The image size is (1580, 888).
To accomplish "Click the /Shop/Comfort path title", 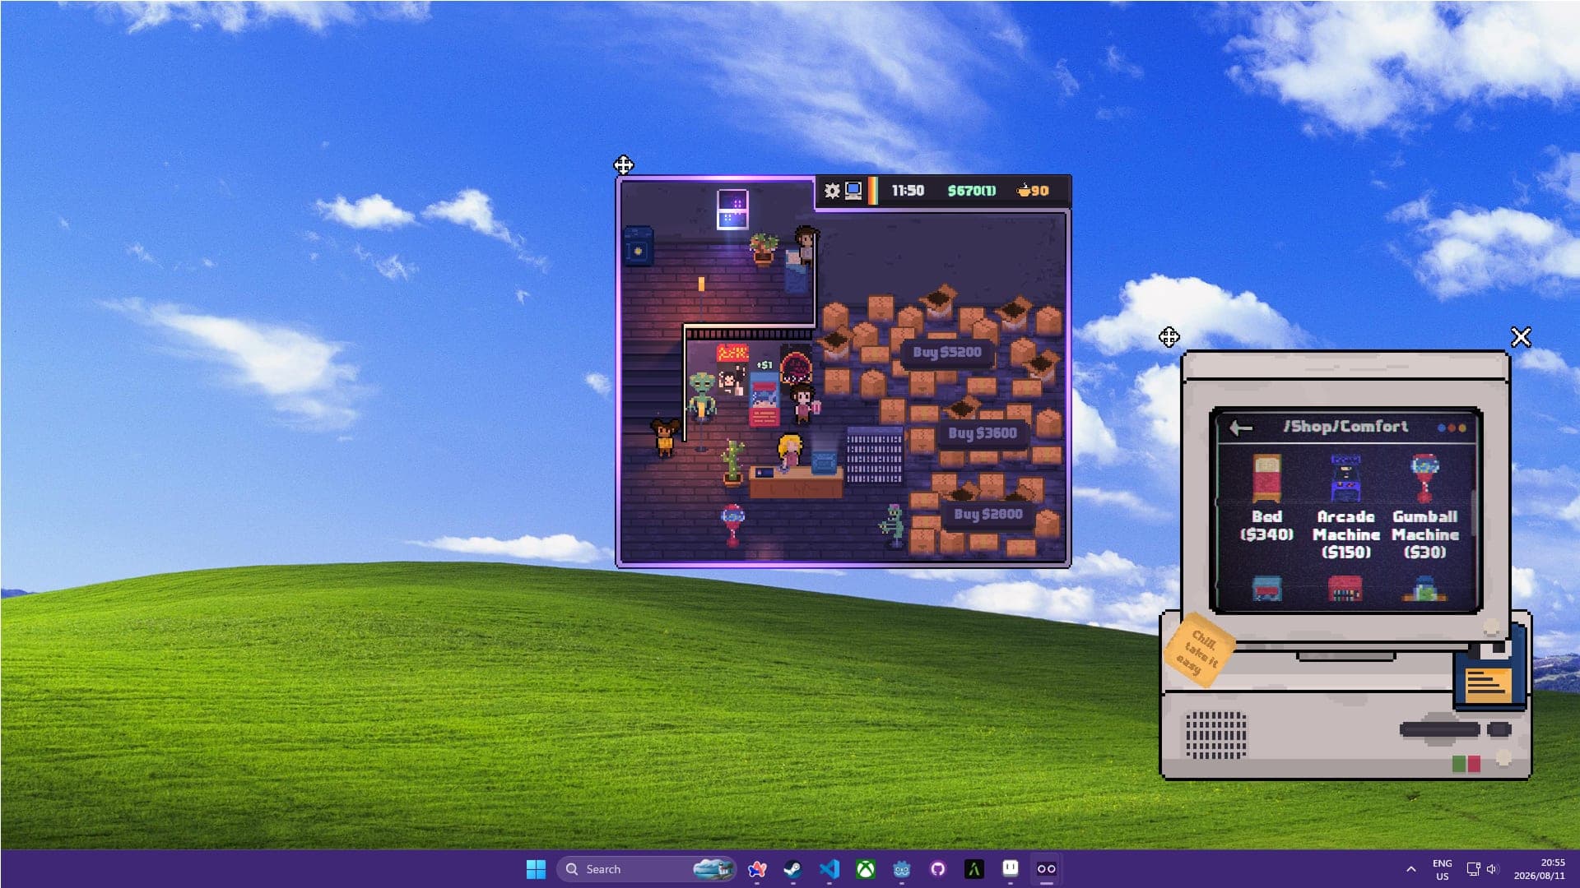I will pyautogui.click(x=1345, y=427).
